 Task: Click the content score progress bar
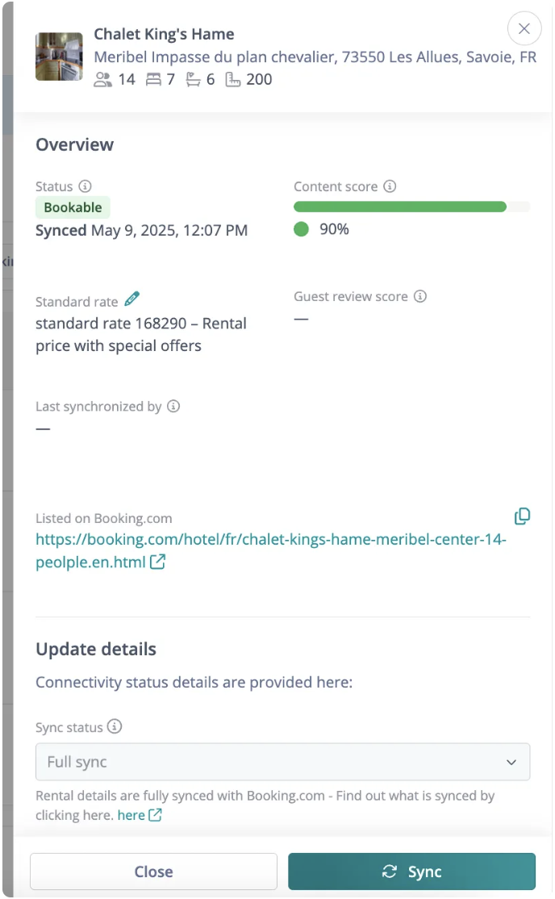pyautogui.click(x=411, y=207)
